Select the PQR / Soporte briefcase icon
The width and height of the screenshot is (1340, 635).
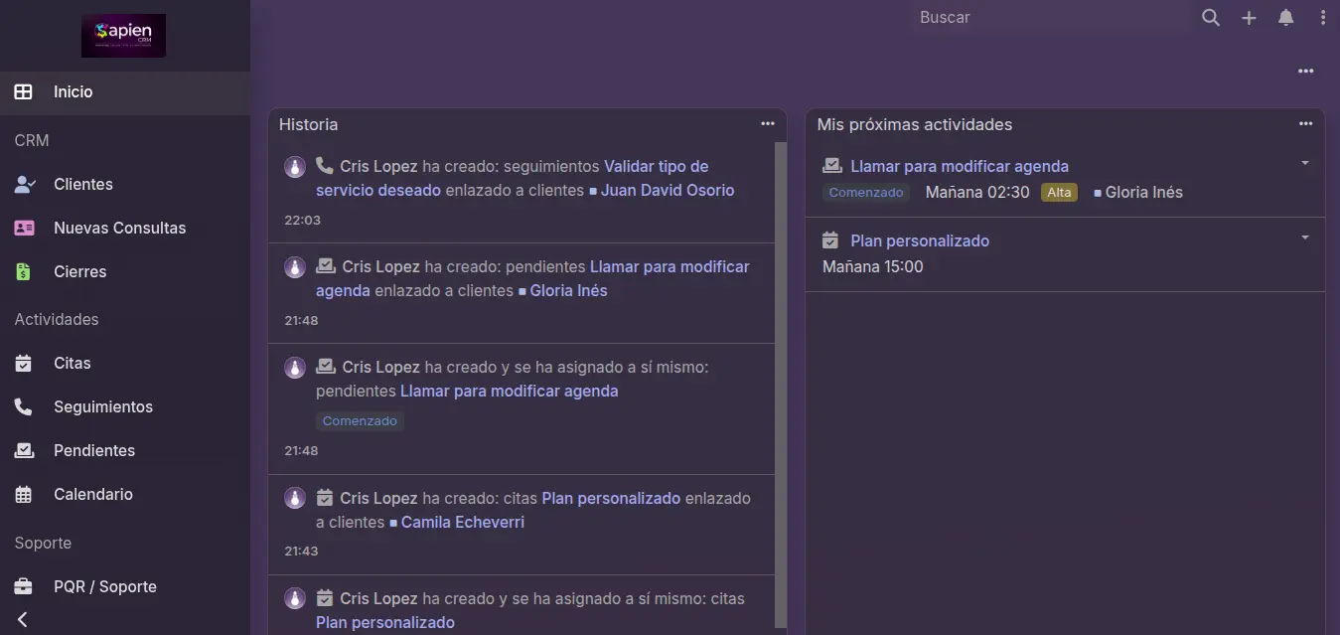tap(23, 586)
